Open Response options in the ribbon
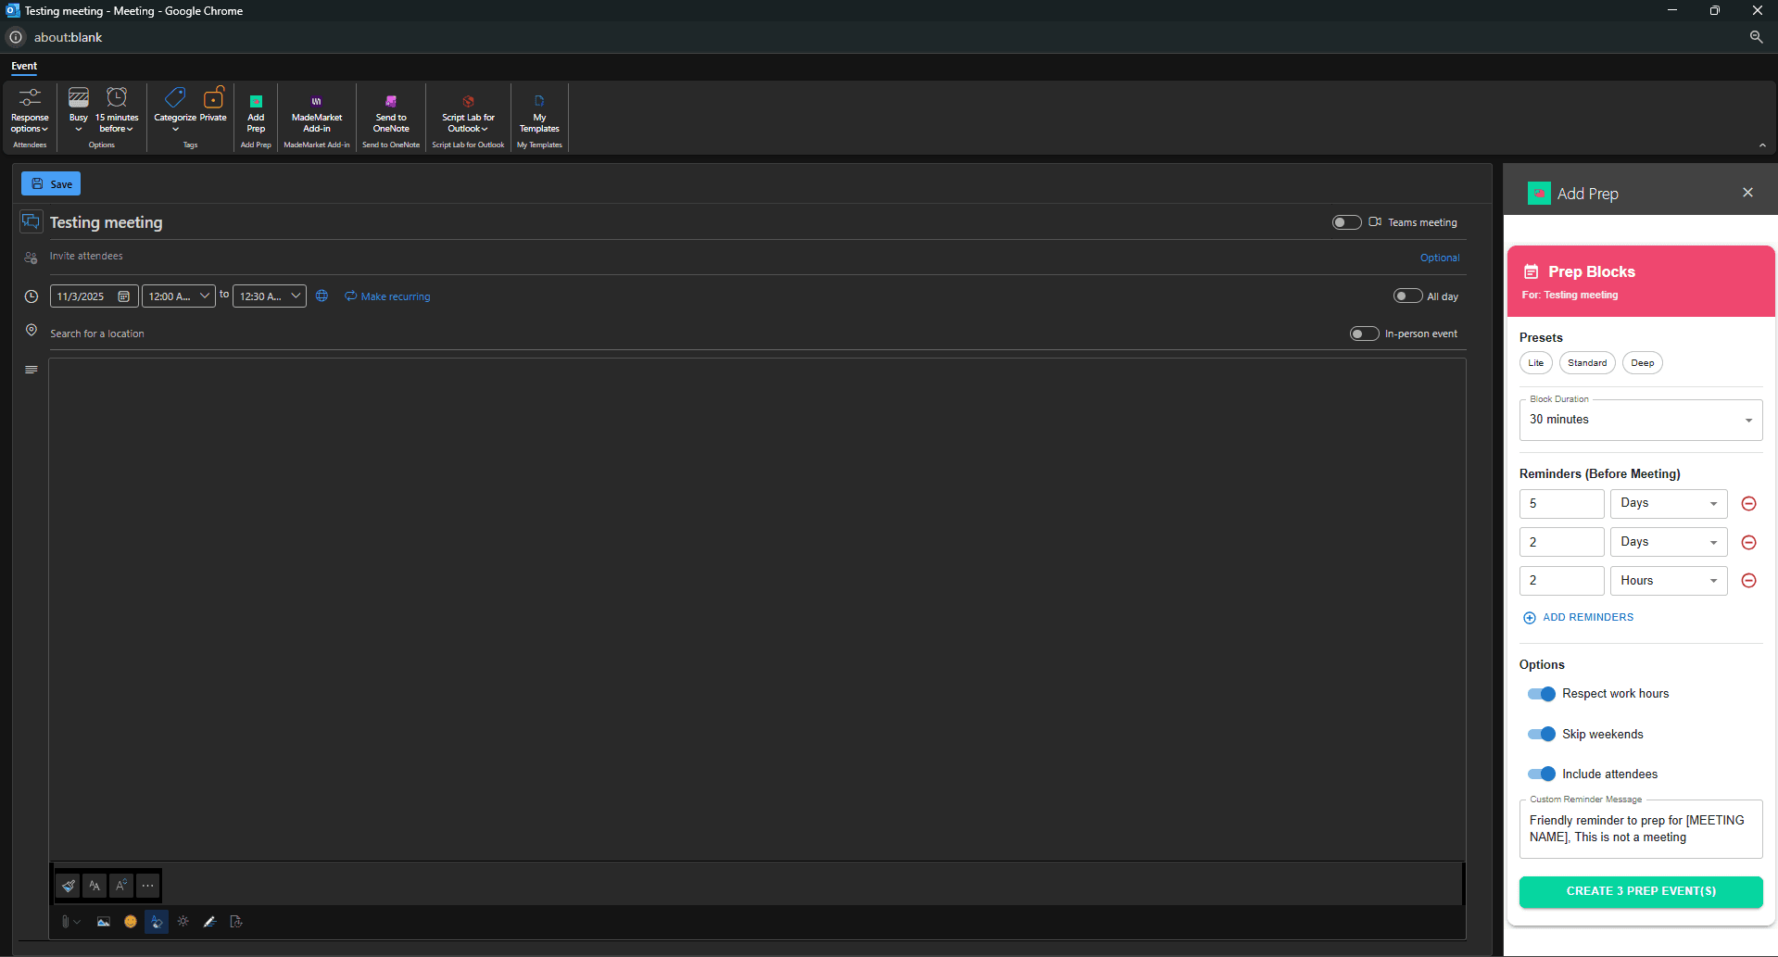This screenshot has height=957, width=1778. [x=30, y=110]
